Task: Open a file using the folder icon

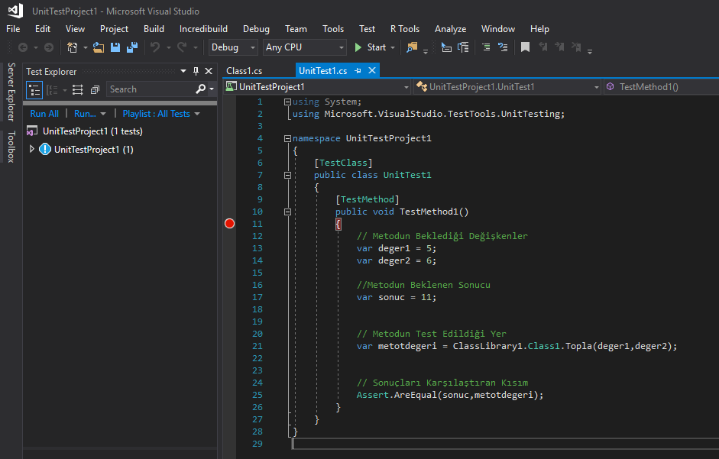Action: click(x=98, y=47)
